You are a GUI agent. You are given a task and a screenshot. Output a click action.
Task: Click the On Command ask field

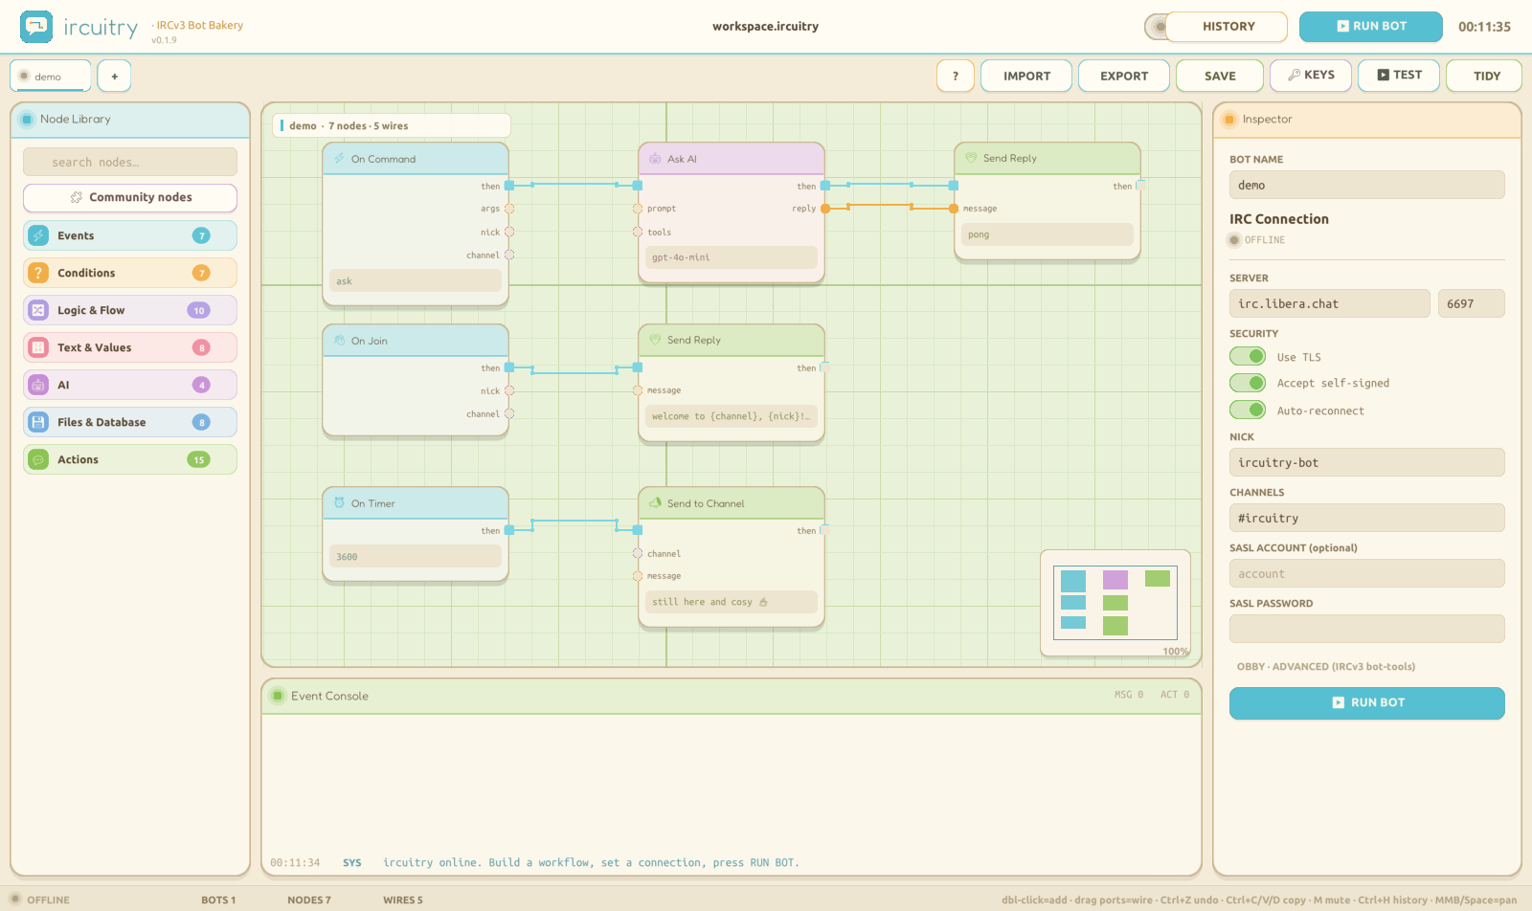point(416,280)
